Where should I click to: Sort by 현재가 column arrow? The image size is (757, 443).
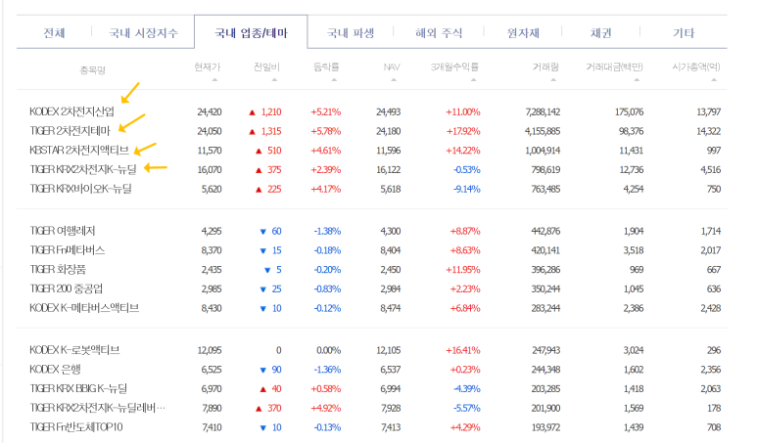point(214,80)
